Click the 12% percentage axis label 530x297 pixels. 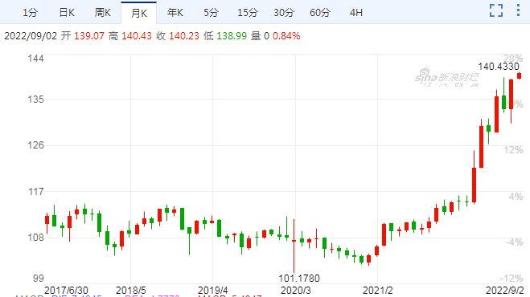click(513, 150)
